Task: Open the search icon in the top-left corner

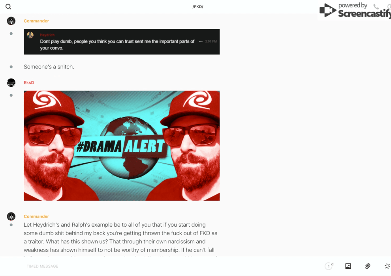Action: tap(8, 7)
